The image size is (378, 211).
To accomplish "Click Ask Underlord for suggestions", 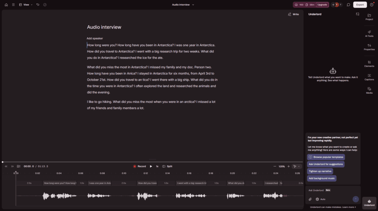I will point(326,164).
